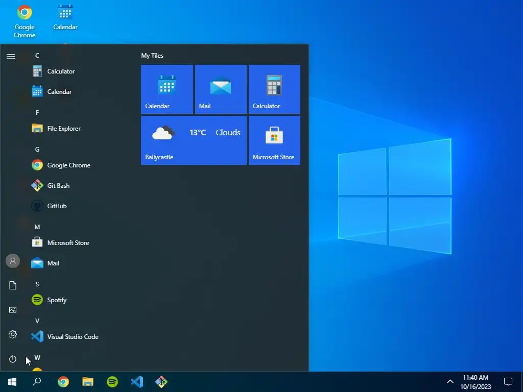Click the letter F group header
The image size is (523, 392).
coord(37,113)
